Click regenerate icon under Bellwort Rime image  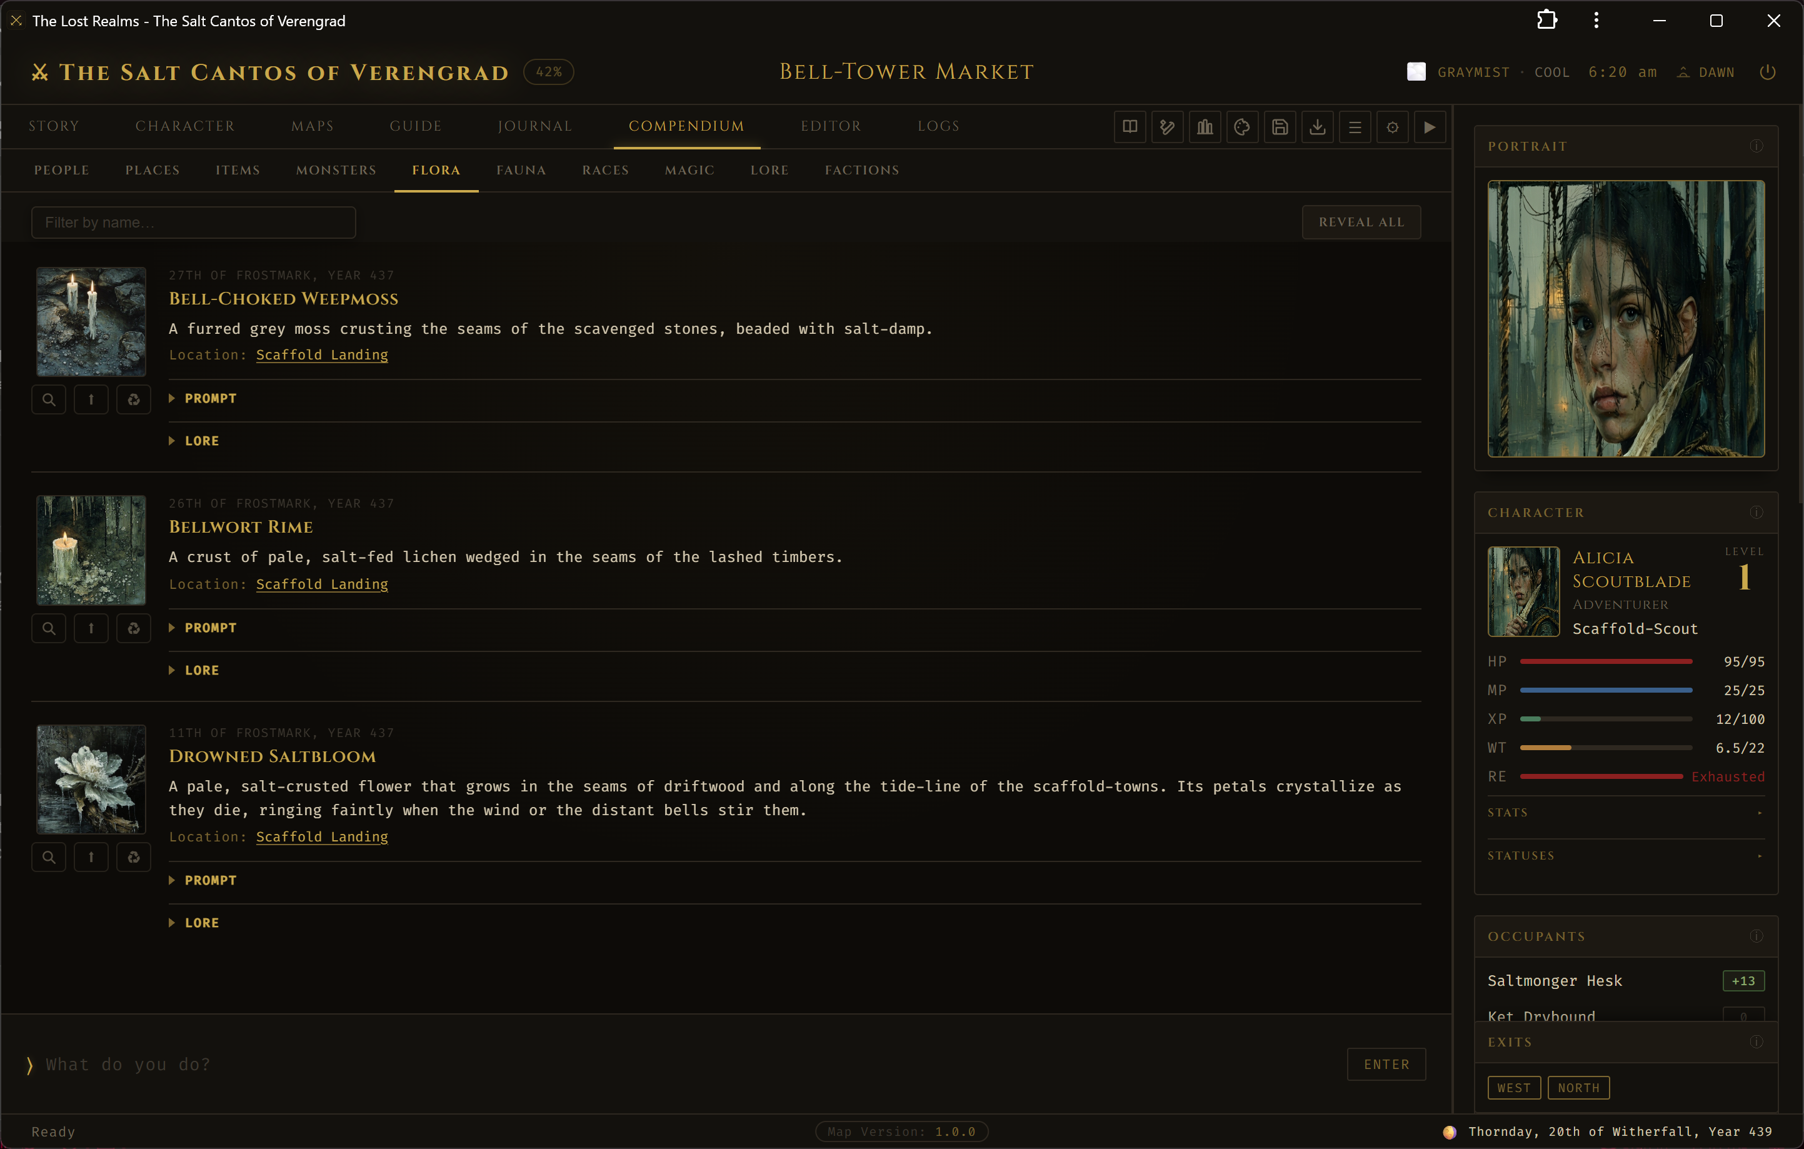[x=133, y=628]
